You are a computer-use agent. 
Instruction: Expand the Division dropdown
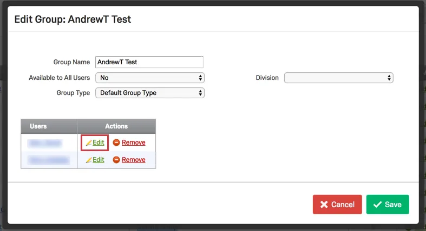pos(339,78)
